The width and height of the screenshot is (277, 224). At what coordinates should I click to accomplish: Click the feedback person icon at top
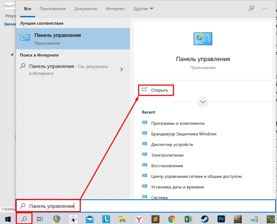(251, 8)
